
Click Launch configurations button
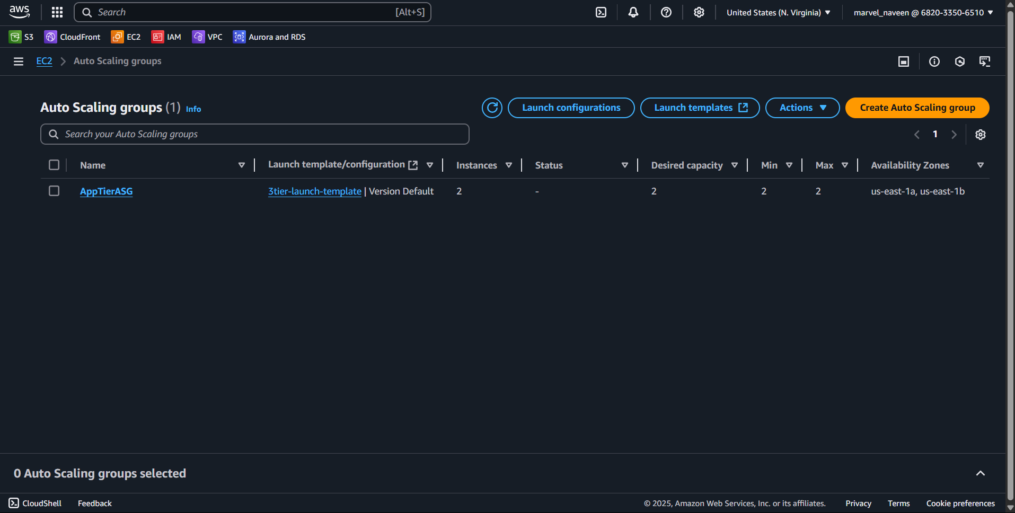(571, 108)
